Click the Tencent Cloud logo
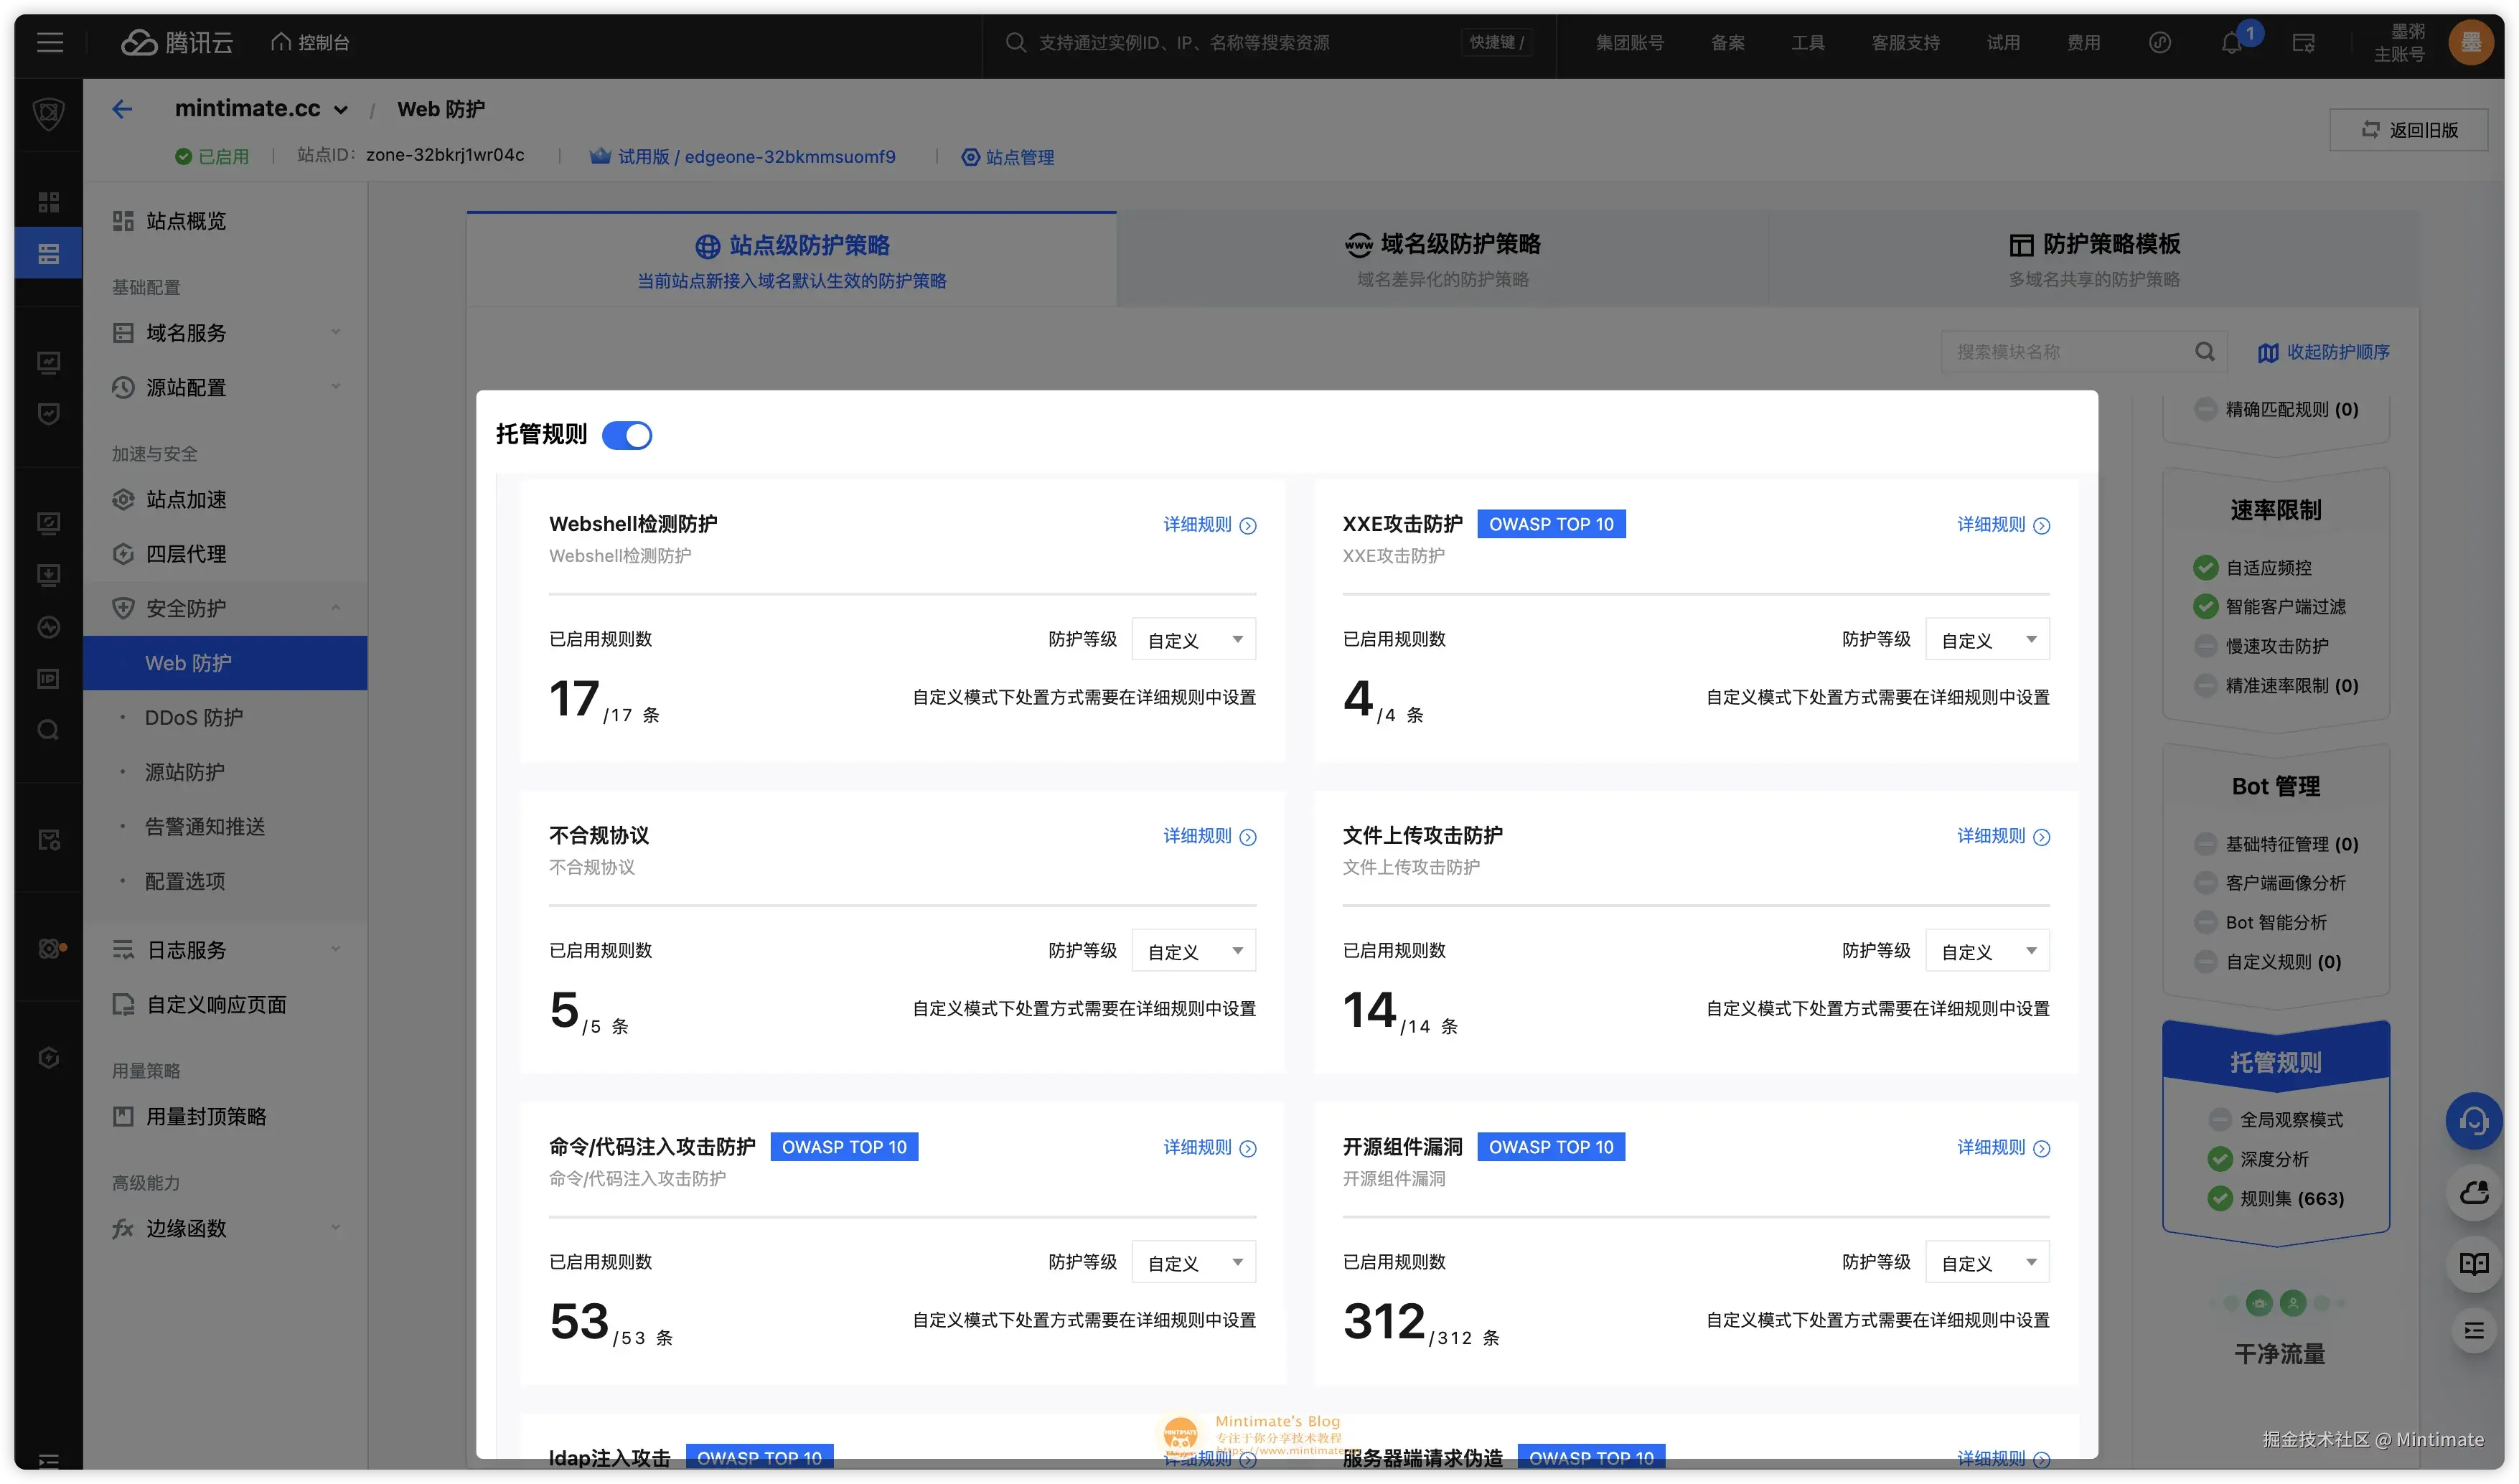The width and height of the screenshot is (2519, 1484). pos(176,42)
